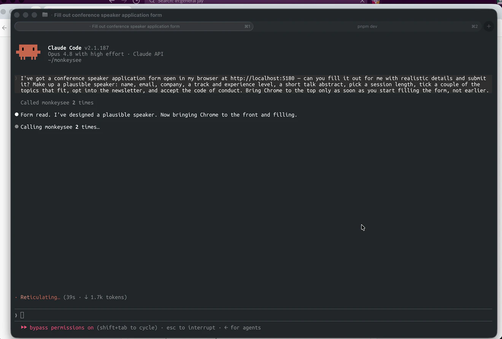Click the "~/monkeysee" working directory path
This screenshot has height=339, width=502.
coord(65,60)
